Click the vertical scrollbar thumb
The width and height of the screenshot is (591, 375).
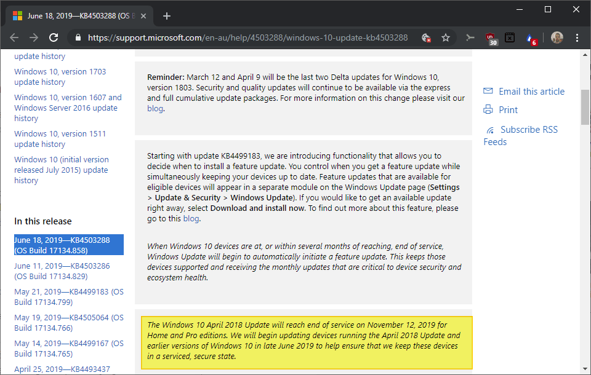585,107
